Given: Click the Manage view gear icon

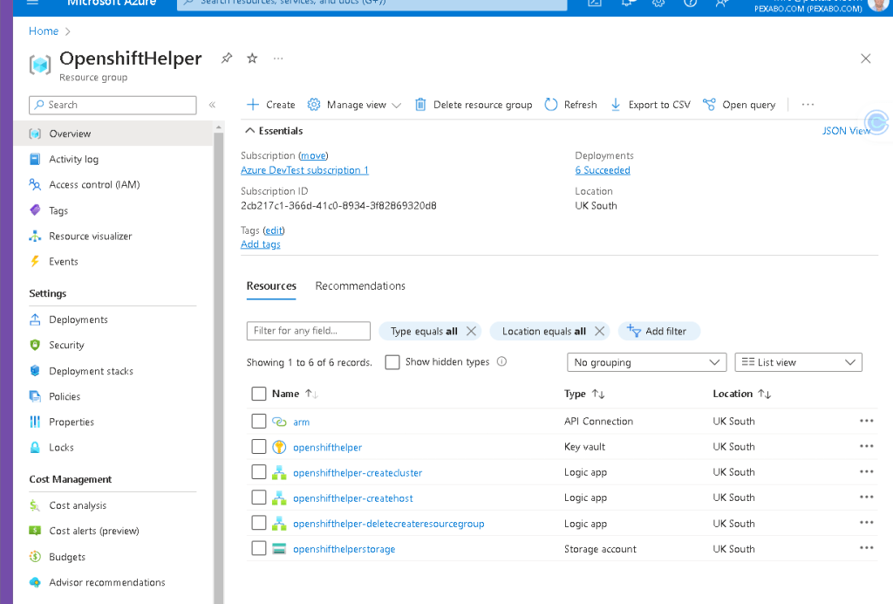Looking at the screenshot, I should point(314,105).
